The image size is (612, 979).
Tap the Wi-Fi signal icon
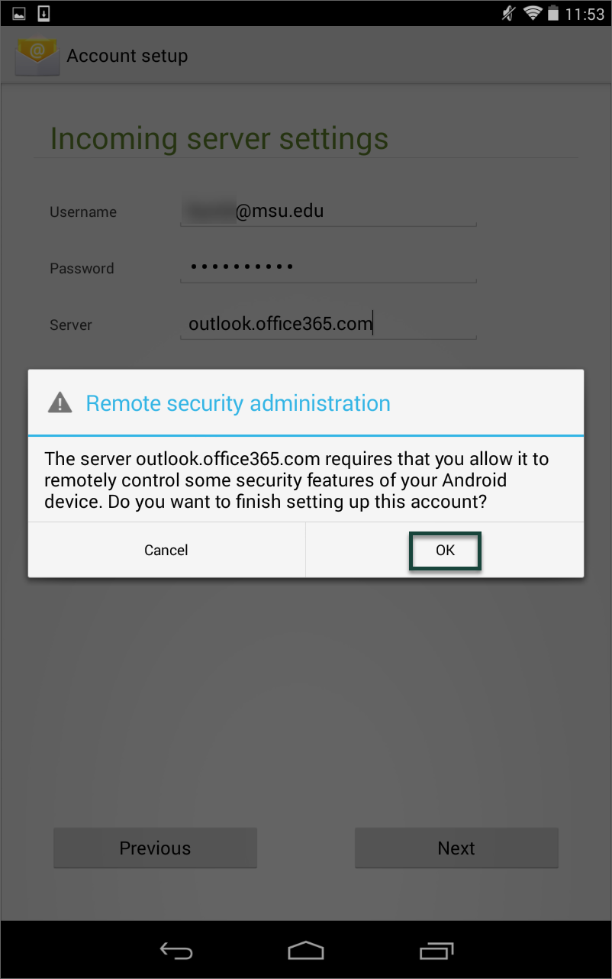click(532, 13)
